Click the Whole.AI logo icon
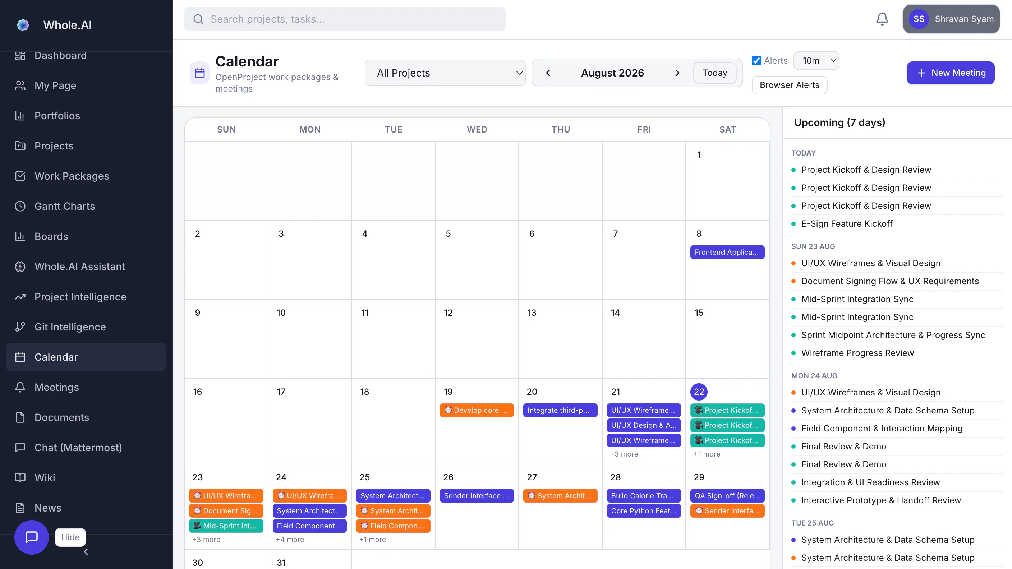 (x=23, y=25)
